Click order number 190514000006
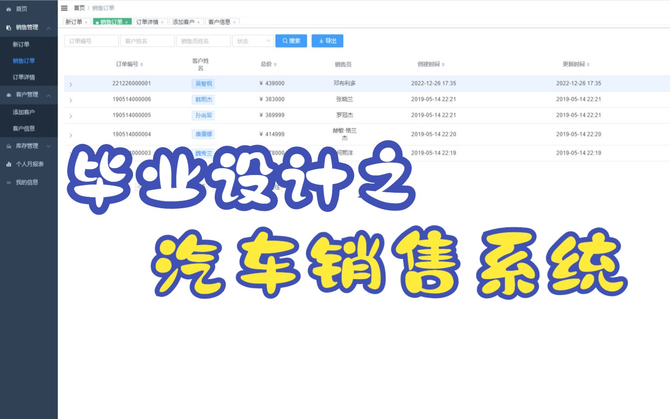The image size is (670, 419). (132, 99)
